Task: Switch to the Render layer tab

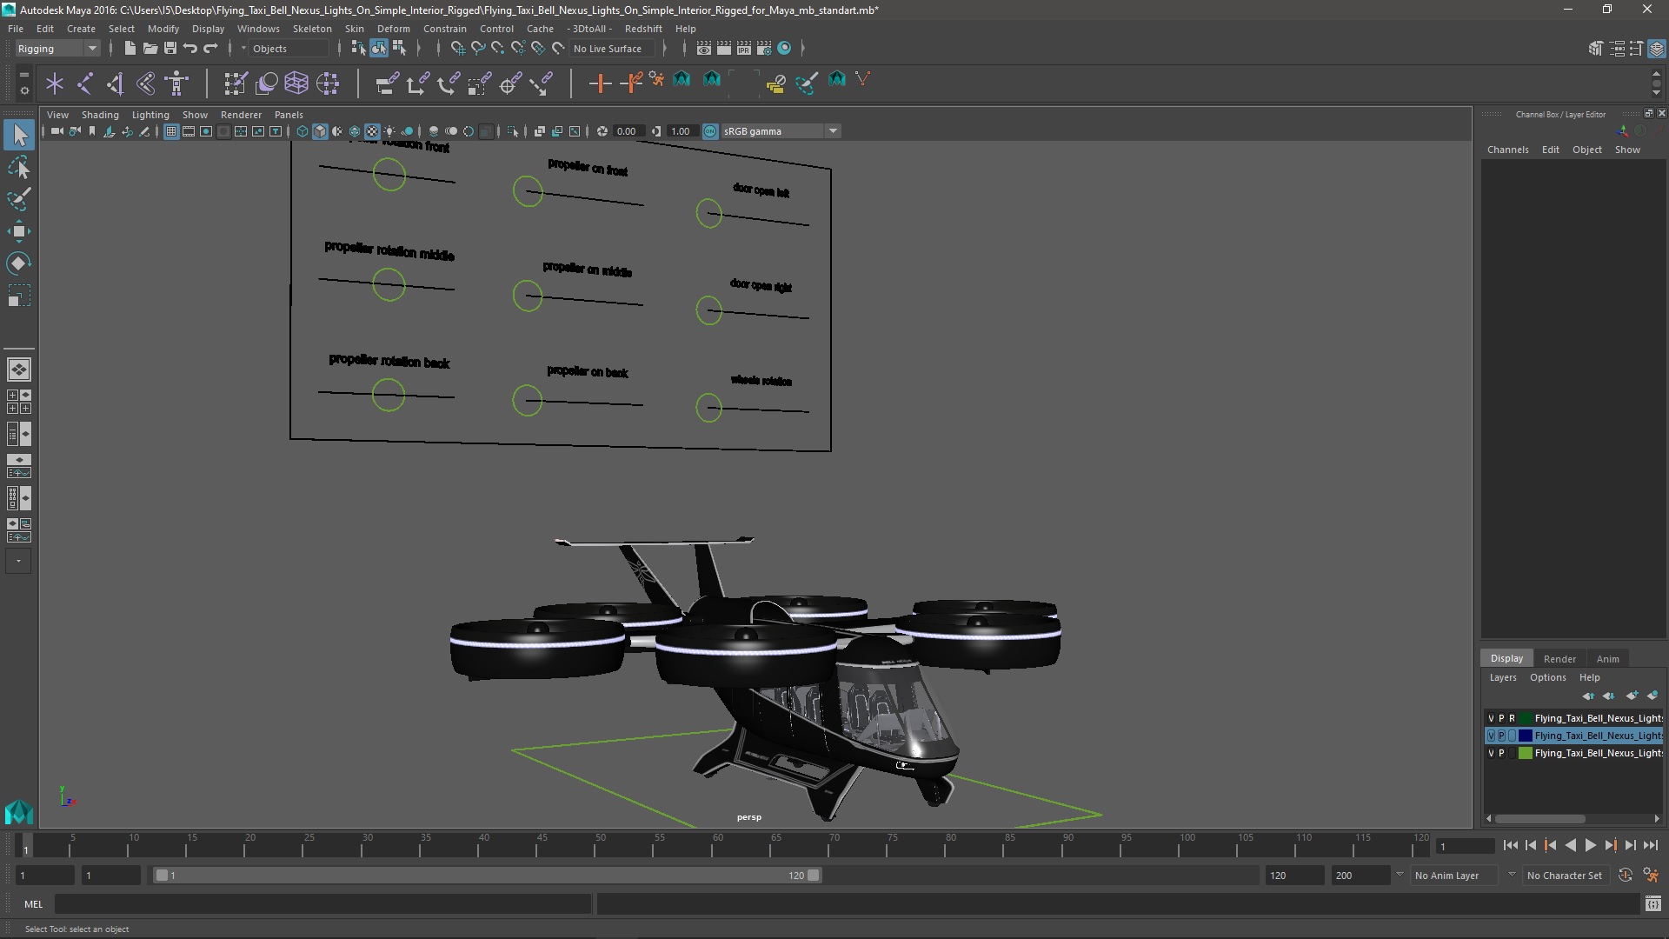Action: click(1559, 659)
